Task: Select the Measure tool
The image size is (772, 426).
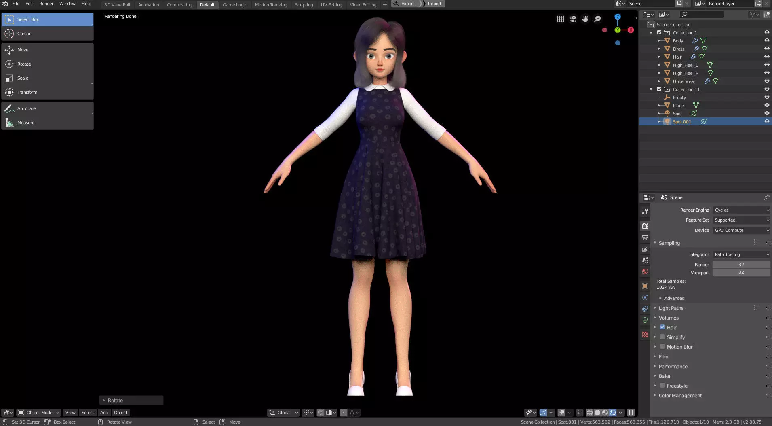Action: click(47, 123)
